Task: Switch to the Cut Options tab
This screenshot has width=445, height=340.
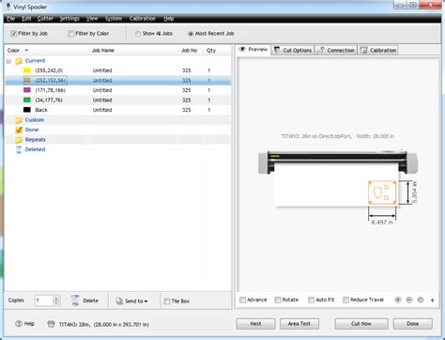Action: (293, 50)
